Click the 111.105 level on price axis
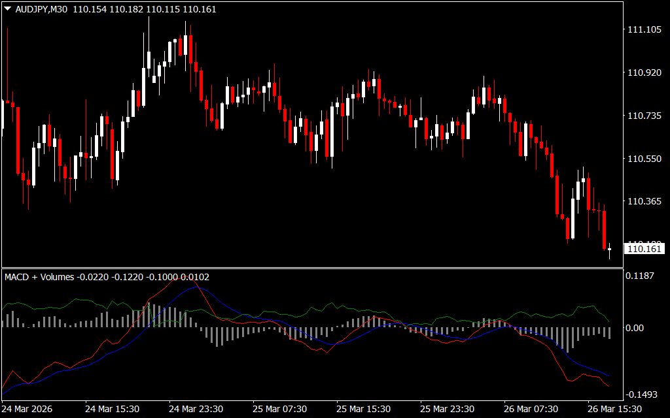The height and width of the screenshot is (418, 670). click(644, 30)
